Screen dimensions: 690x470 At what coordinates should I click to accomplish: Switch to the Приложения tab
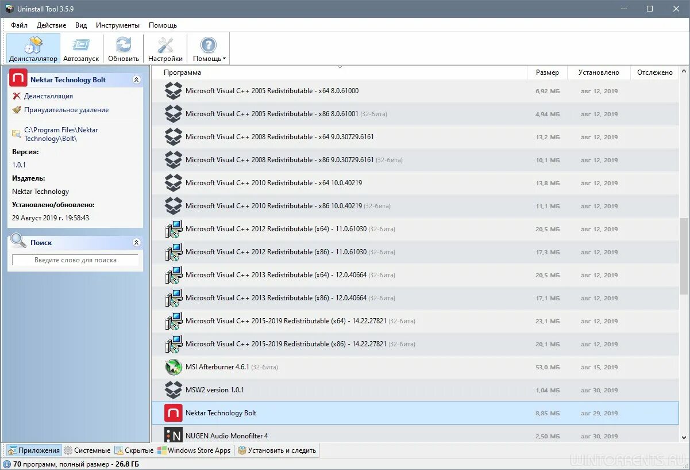tap(34, 450)
